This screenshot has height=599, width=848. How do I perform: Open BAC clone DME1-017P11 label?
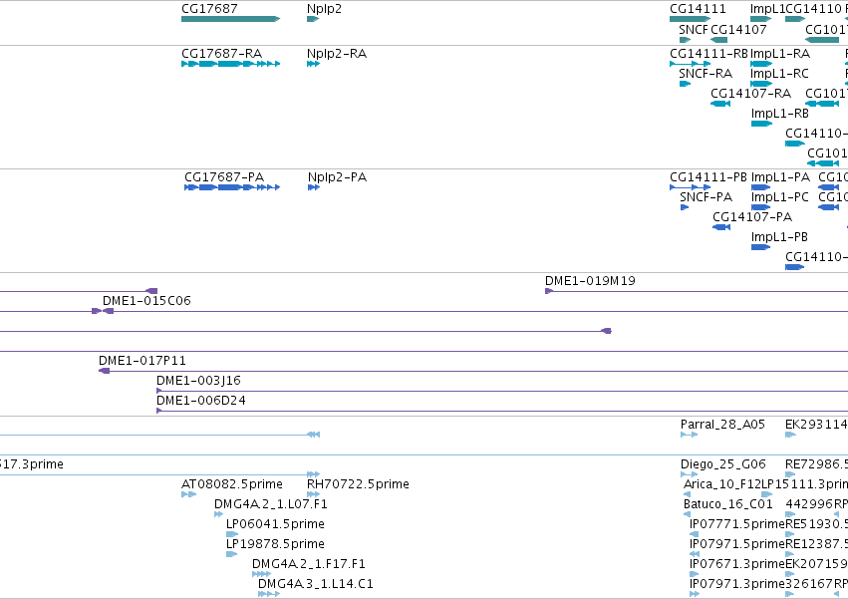(141, 361)
